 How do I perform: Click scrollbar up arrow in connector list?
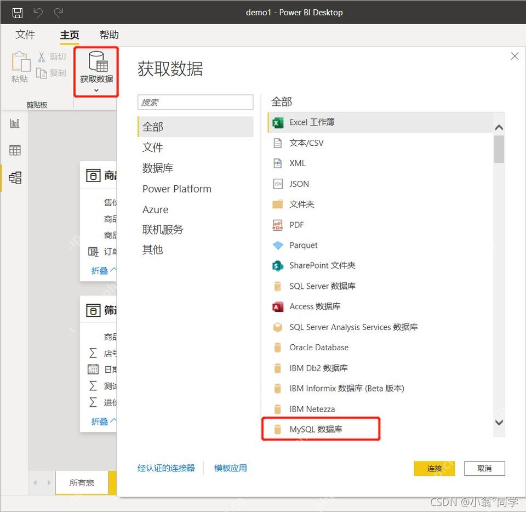click(499, 128)
